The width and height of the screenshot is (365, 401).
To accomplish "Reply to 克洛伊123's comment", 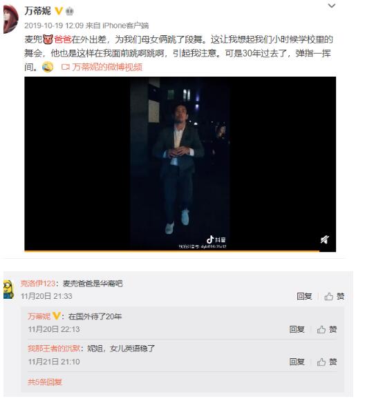I will (304, 296).
